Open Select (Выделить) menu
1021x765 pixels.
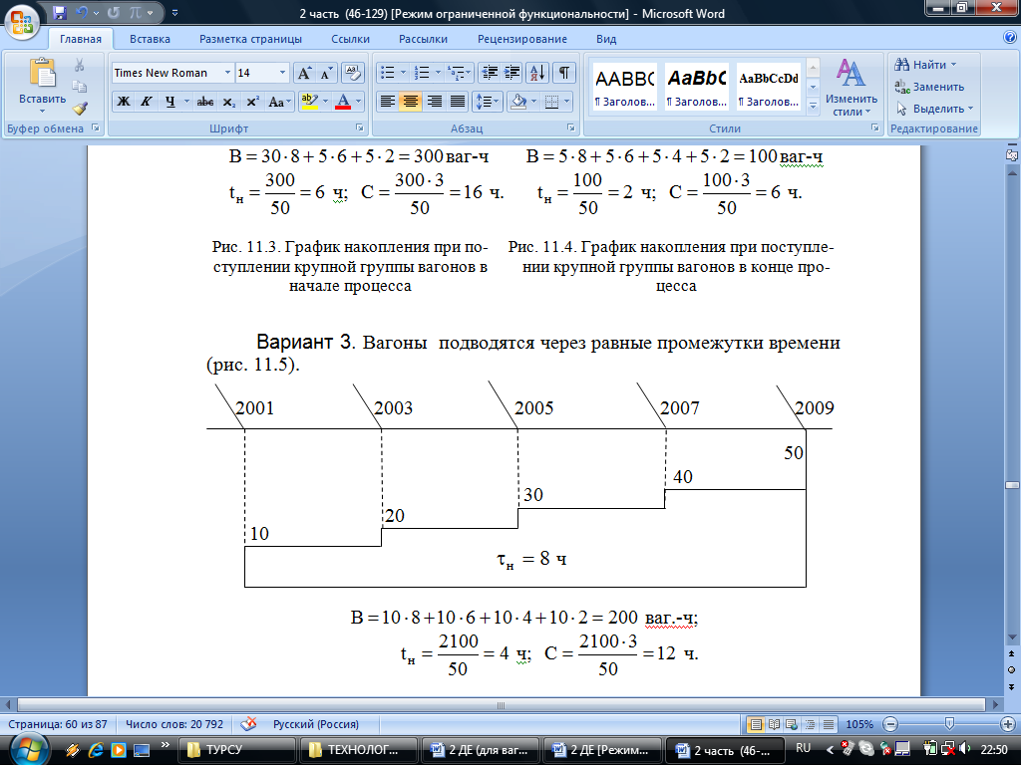pyautogui.click(x=934, y=109)
